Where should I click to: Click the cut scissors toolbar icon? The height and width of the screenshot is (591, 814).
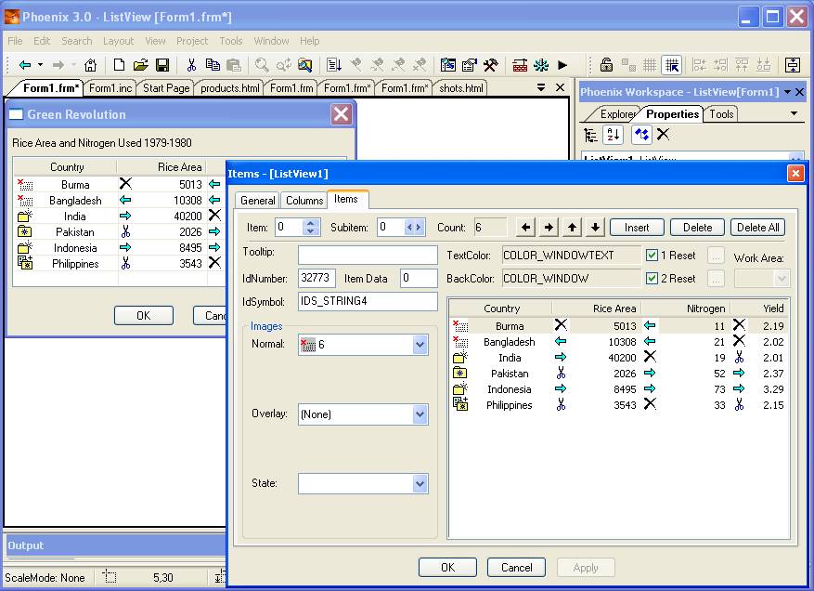click(x=191, y=65)
